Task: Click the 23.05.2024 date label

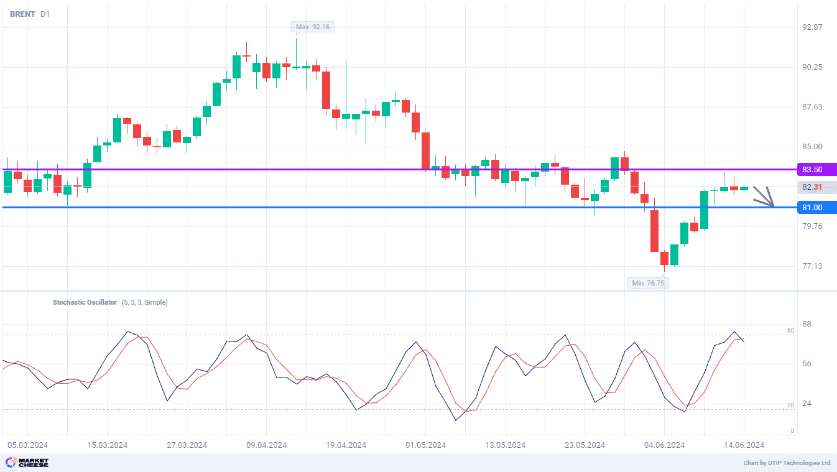Action: tap(585, 445)
